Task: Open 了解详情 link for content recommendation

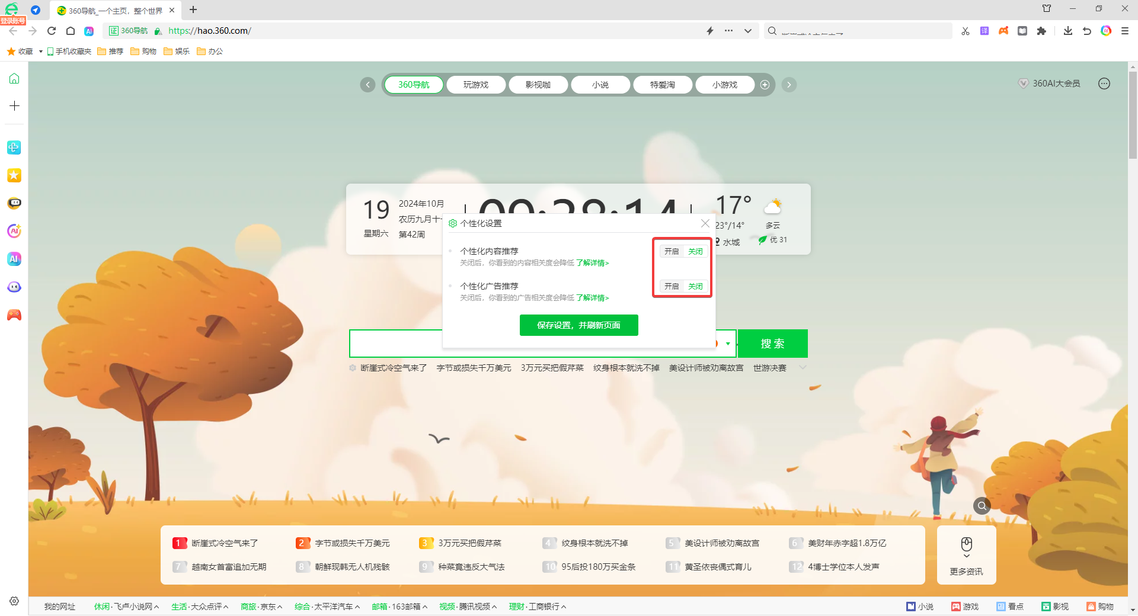Action: tap(593, 263)
